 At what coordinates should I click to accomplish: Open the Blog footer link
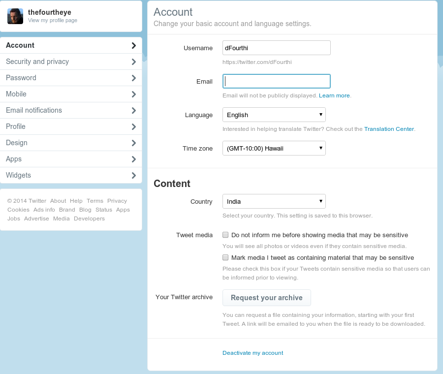pos(85,210)
